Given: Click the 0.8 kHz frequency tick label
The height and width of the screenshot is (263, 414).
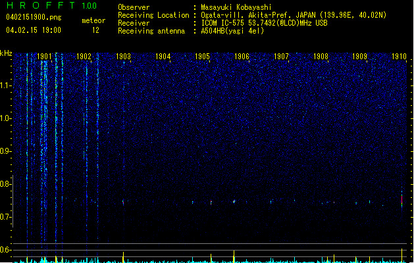Looking at the screenshot, I should tap(5, 184).
